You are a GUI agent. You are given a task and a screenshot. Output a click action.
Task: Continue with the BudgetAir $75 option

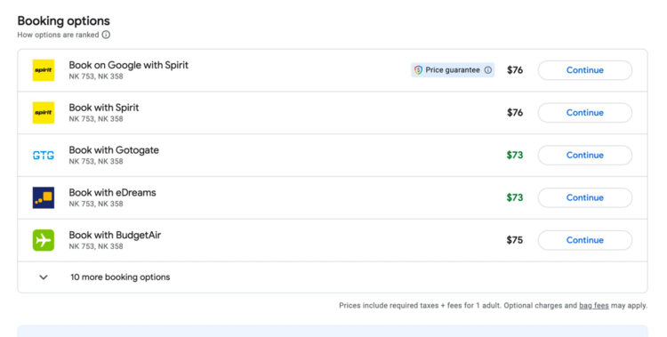pyautogui.click(x=585, y=240)
